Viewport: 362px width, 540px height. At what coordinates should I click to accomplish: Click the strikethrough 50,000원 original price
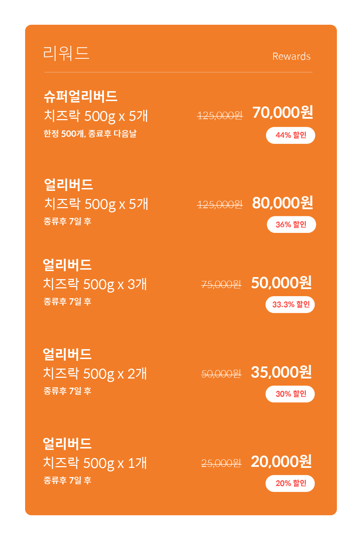coord(221,374)
